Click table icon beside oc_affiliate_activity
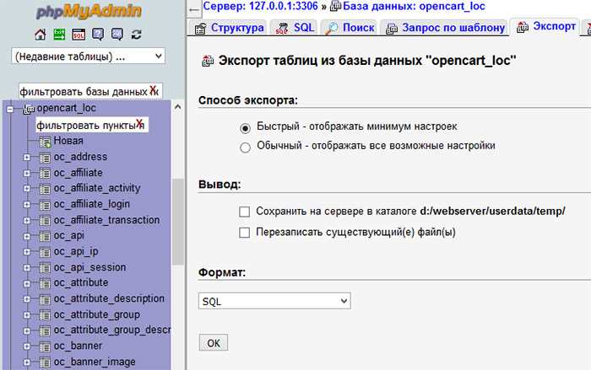This screenshot has width=591, height=370. (45, 189)
